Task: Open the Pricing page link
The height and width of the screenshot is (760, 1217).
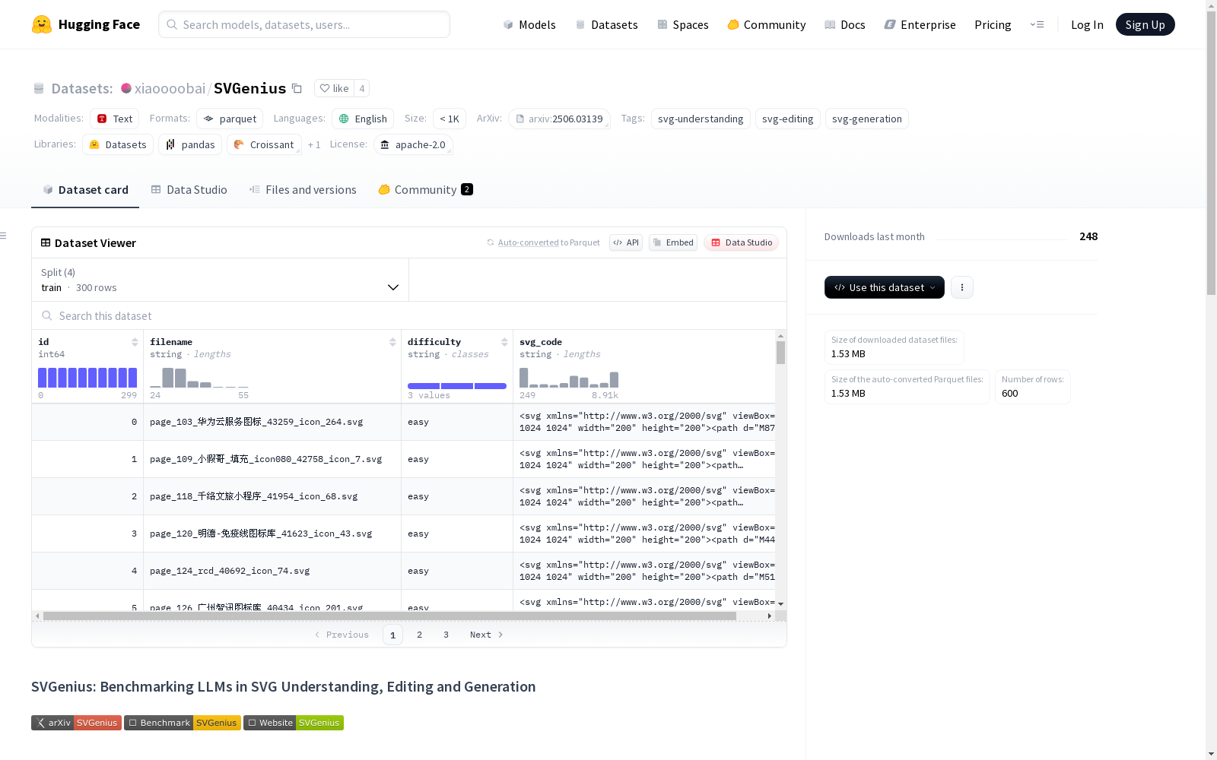Action: [x=993, y=24]
